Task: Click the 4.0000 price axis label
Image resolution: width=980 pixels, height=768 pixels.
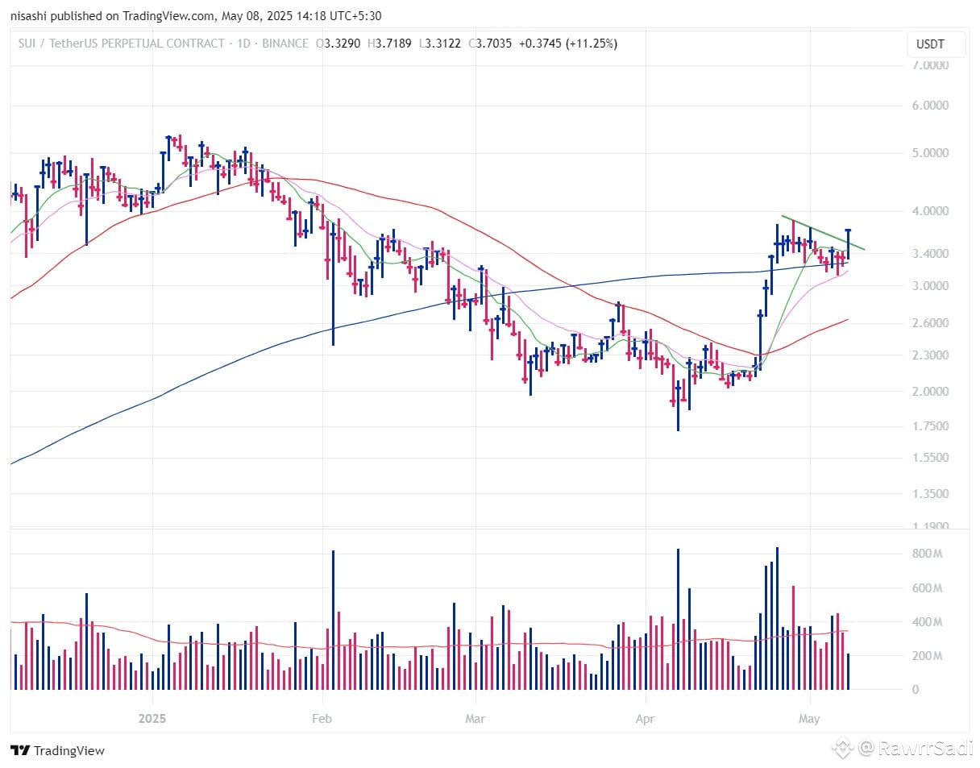Action: [x=929, y=211]
